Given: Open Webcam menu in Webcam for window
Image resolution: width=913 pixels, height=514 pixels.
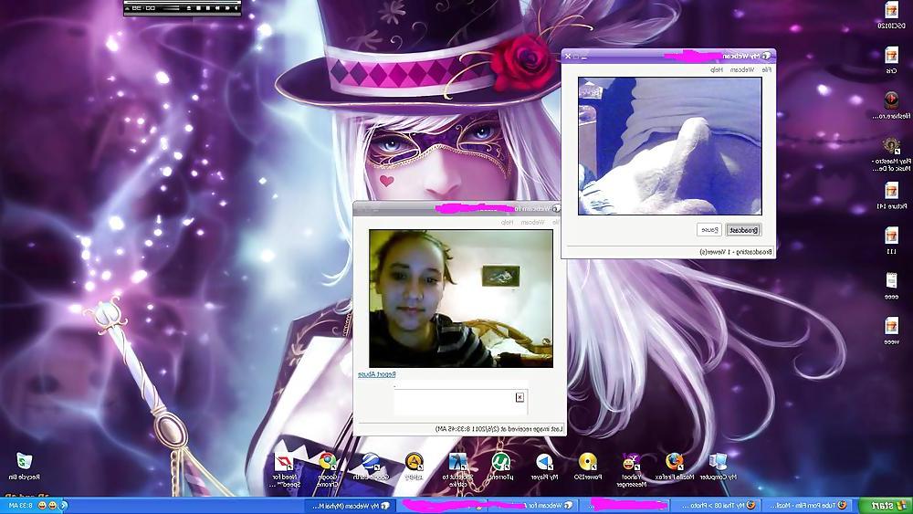Looking at the screenshot, I should pyautogui.click(x=533, y=223).
